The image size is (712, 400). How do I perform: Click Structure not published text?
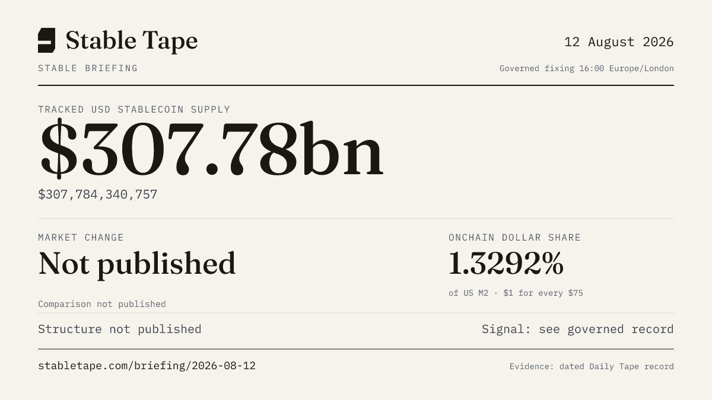[120, 329]
